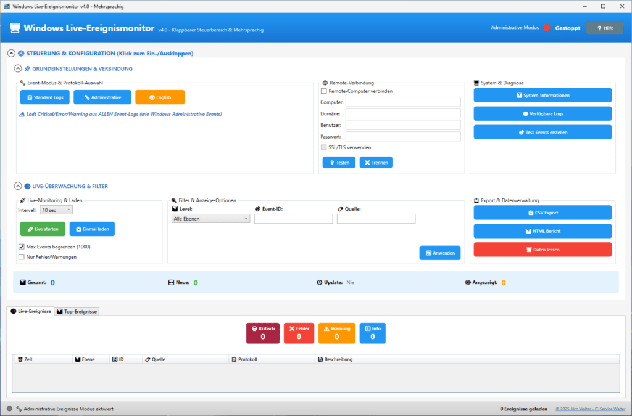Enable SSL/TLS verwenden

click(x=323, y=147)
